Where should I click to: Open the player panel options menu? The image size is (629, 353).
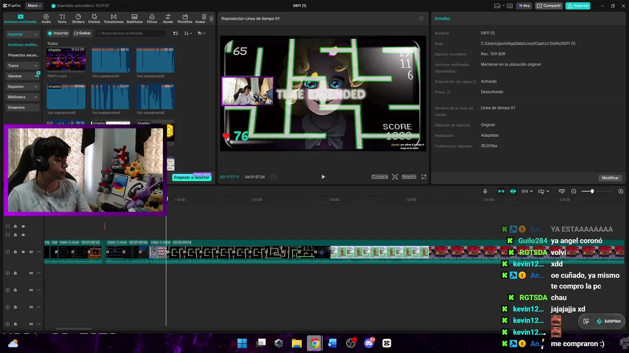[x=421, y=19]
